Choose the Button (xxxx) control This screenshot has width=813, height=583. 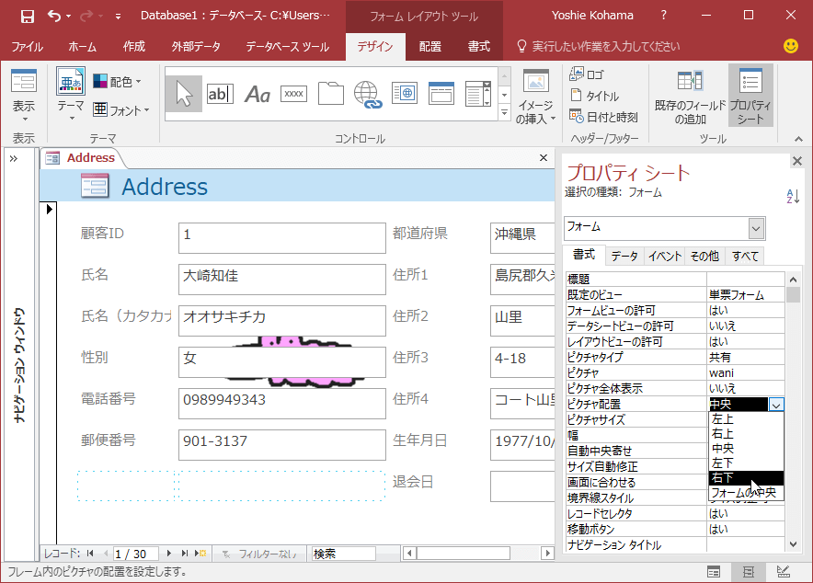click(294, 94)
